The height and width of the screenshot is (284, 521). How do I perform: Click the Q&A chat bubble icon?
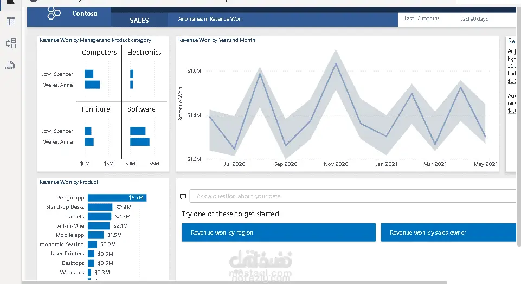tap(183, 197)
